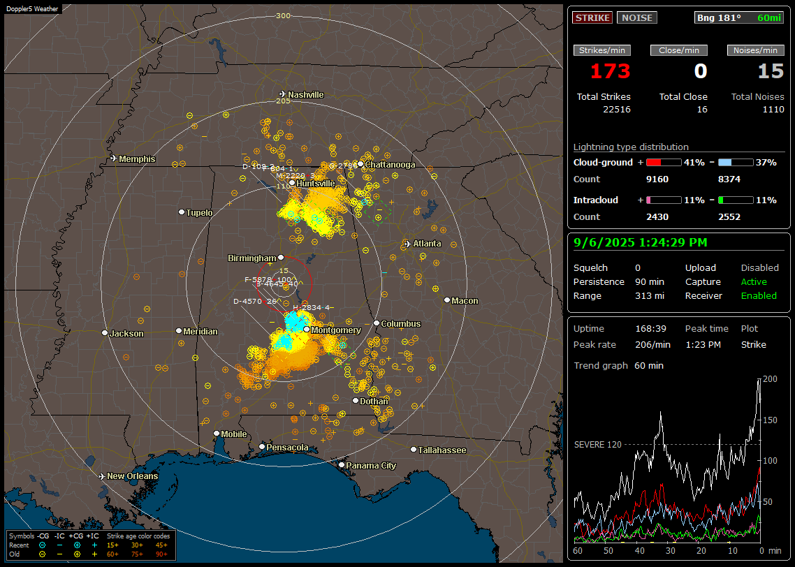Image resolution: width=795 pixels, height=567 pixels.
Task: Click the Upload status Disabled
Action: (x=759, y=268)
